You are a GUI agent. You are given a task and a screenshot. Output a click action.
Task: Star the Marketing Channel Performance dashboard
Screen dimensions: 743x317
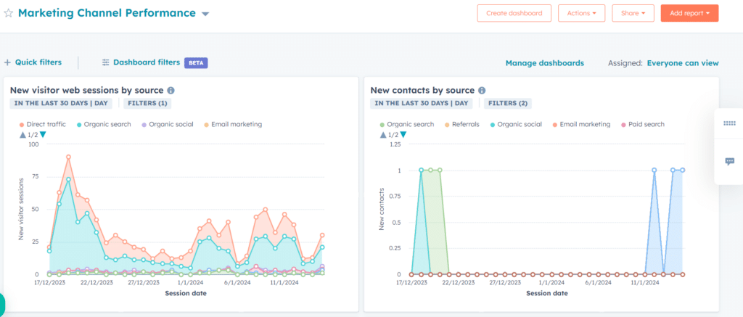[x=9, y=14]
